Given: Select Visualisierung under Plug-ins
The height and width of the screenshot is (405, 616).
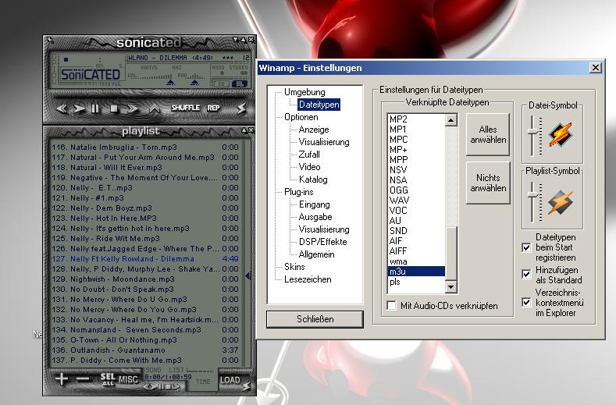Looking at the screenshot, I should pyautogui.click(x=324, y=229).
